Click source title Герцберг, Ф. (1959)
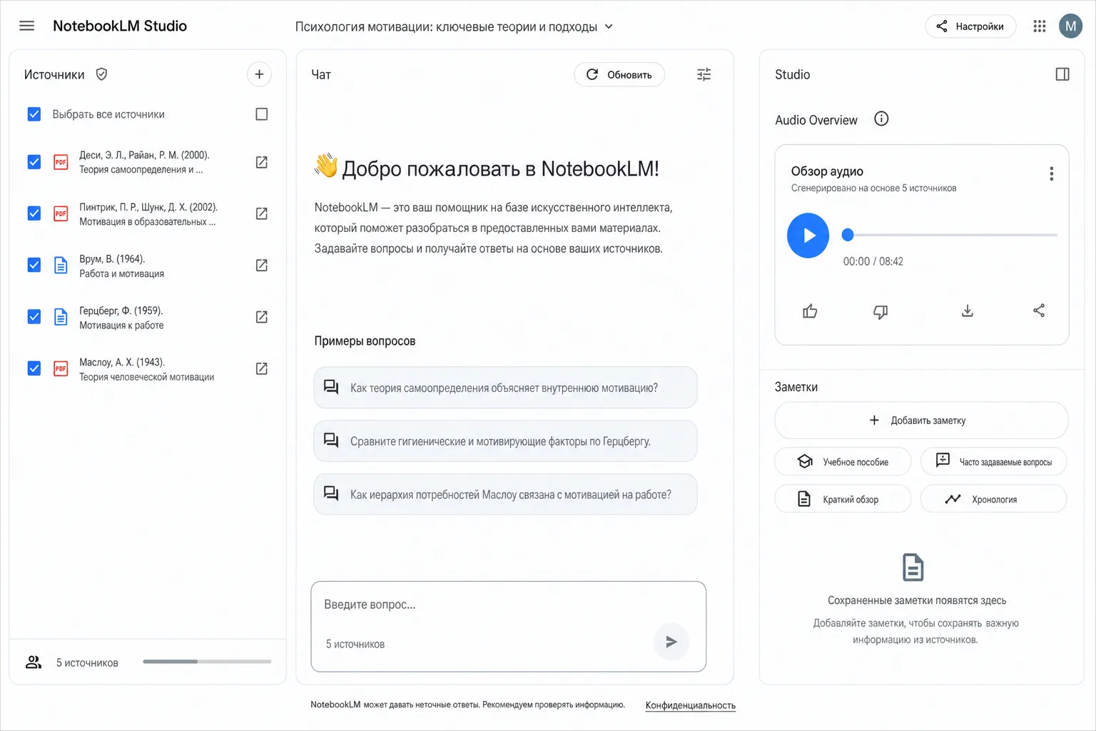 121,311
